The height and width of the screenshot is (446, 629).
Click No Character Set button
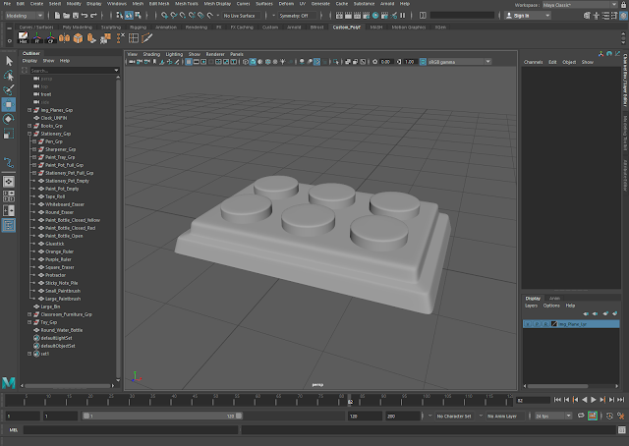454,417
